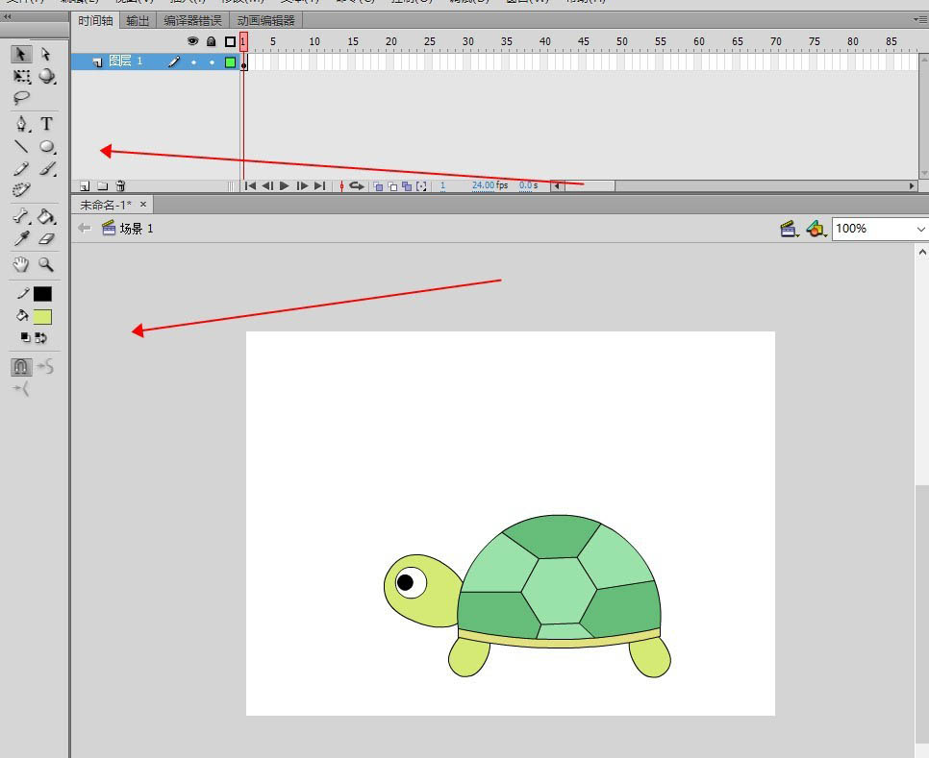Select the Eyedropper tool

tap(21, 239)
